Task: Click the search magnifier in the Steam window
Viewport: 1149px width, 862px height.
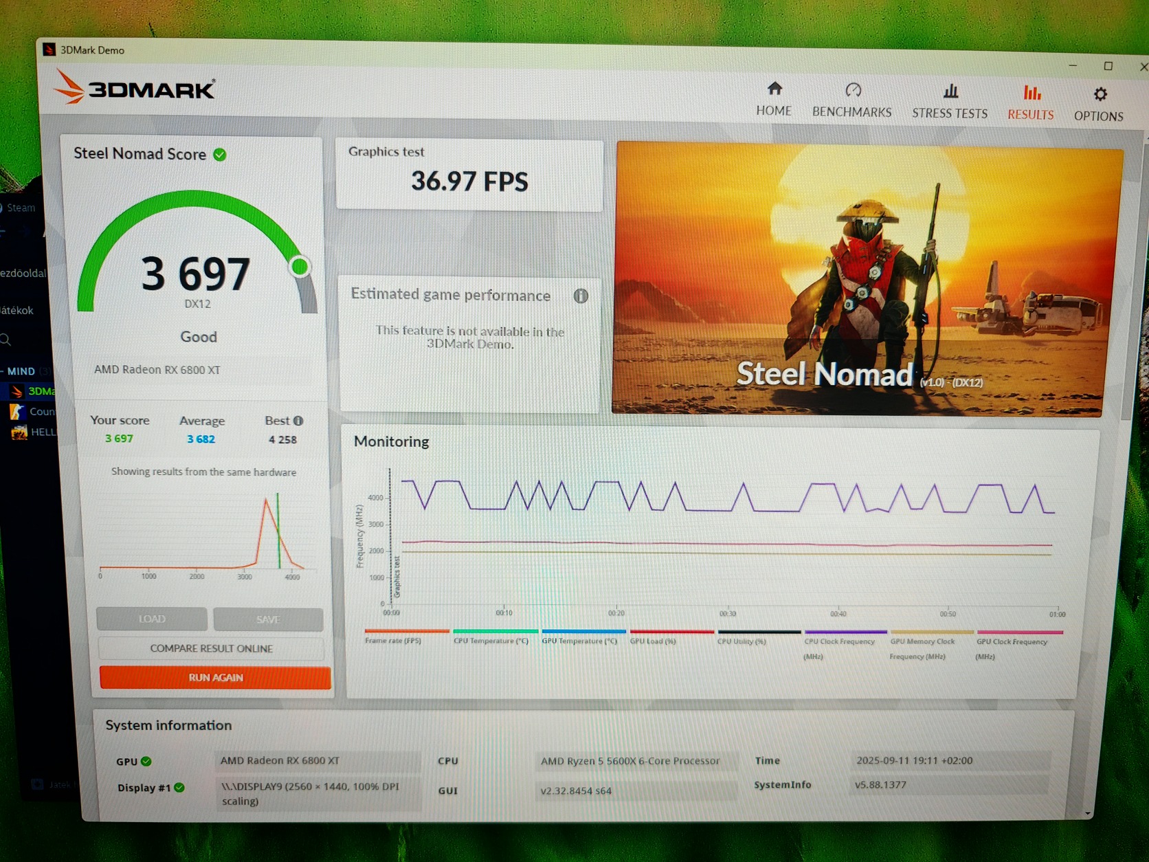Action: [x=5, y=340]
